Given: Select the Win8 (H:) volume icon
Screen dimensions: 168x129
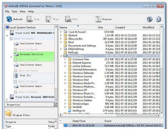Looking at the screenshot, I should click(x=16, y=76).
